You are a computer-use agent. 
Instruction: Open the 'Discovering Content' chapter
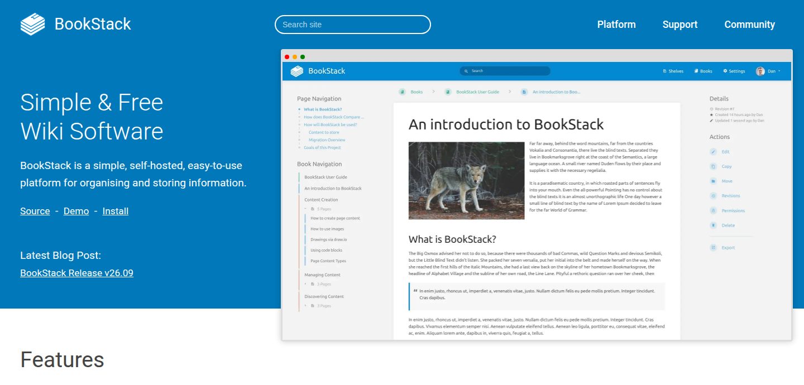coord(324,296)
